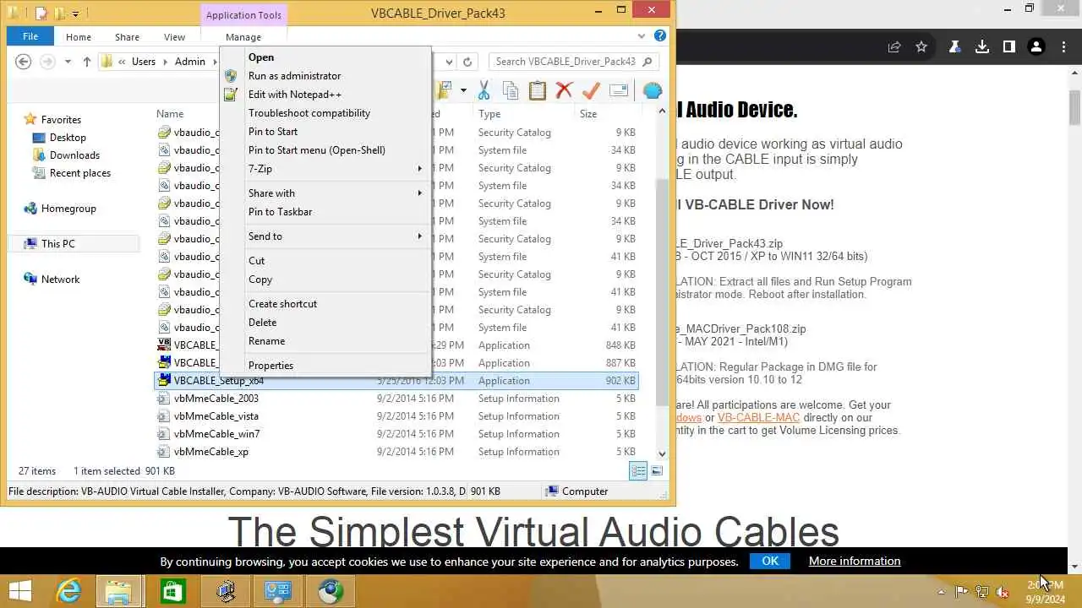Open the File ribbon tab

pos(30,36)
